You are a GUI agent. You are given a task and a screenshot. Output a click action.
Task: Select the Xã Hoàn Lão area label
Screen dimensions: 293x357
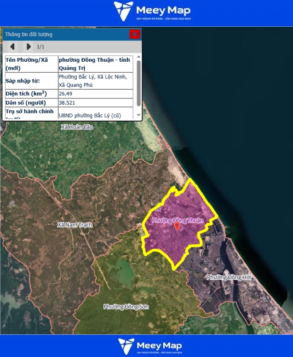pyautogui.click(x=76, y=127)
